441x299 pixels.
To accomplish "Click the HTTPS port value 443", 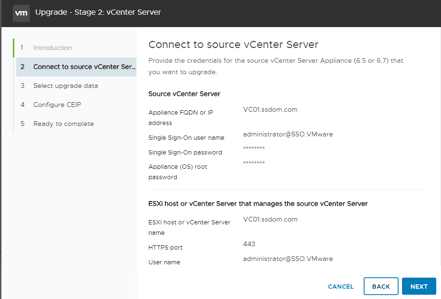I will coord(249,244).
